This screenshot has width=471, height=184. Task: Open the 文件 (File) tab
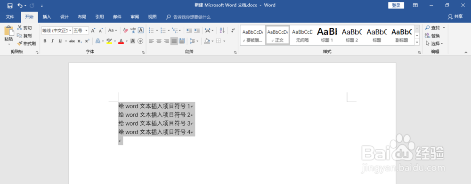10,17
